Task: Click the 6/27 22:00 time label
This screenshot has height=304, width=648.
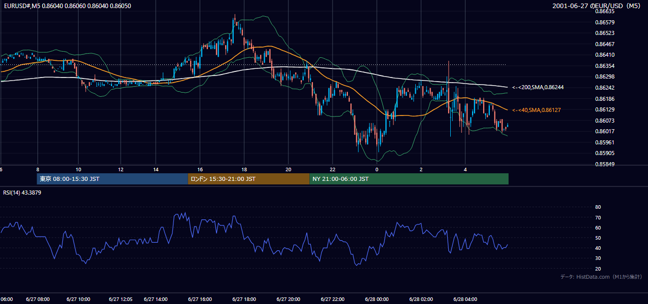Action: pos(333,299)
